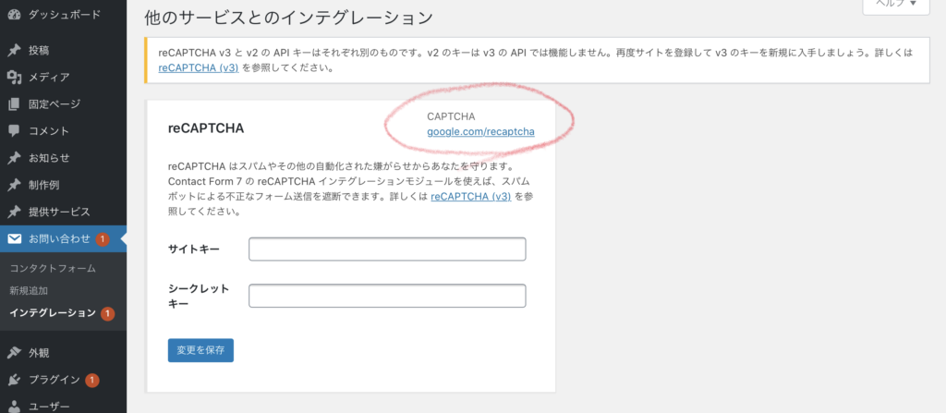Click the badge beside インテグレーション

tap(107, 313)
